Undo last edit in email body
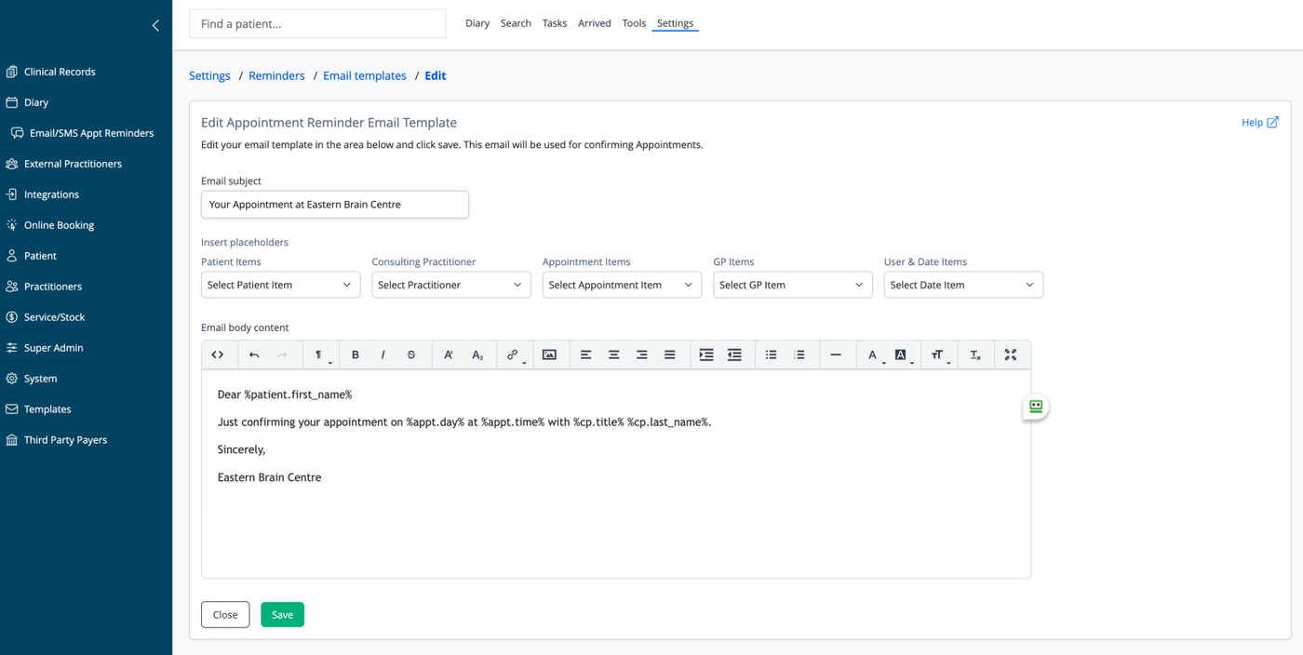Viewport: 1303px width, 655px height. (254, 354)
